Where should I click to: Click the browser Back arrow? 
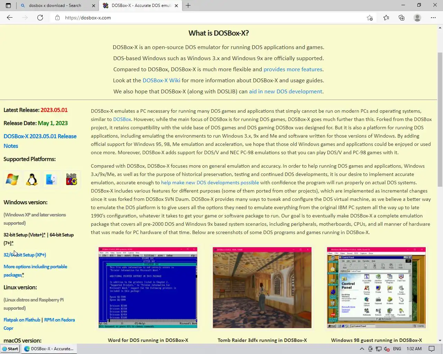(x=10, y=18)
